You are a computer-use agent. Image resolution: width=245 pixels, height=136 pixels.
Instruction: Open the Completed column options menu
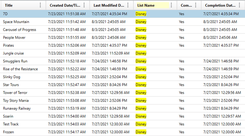coord(196,5)
